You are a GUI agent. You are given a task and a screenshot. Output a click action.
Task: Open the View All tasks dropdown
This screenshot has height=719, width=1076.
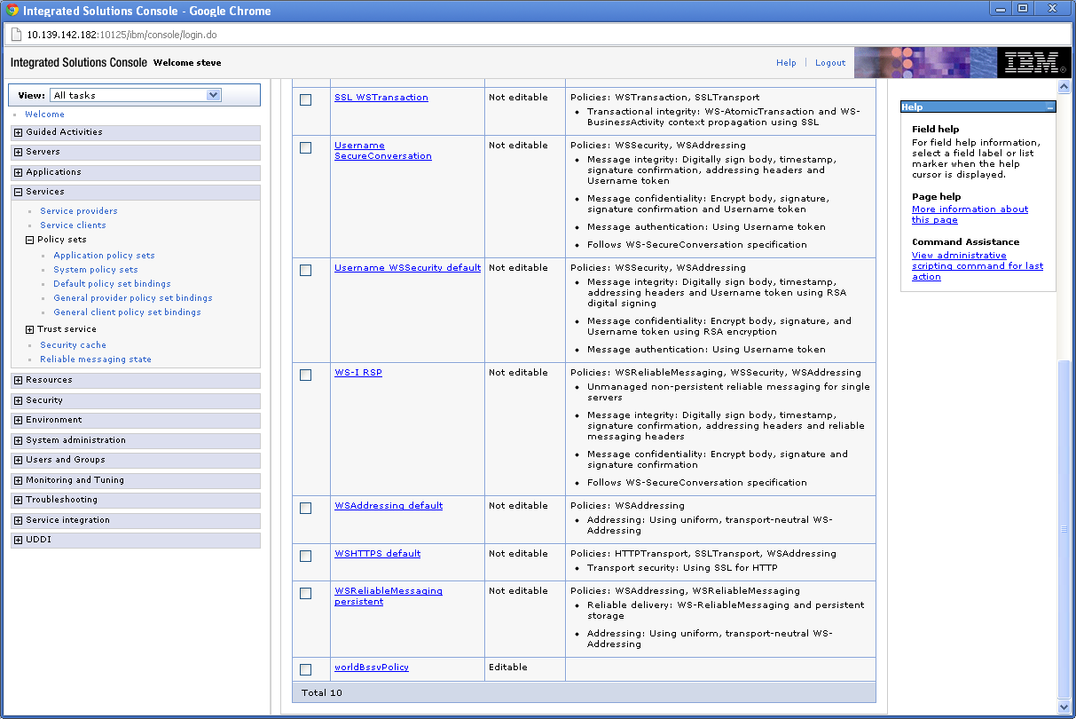136,95
